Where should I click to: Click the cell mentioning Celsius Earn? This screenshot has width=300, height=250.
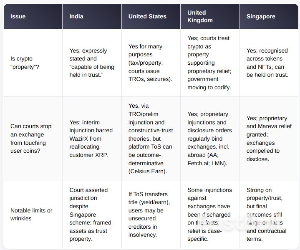tap(150, 139)
